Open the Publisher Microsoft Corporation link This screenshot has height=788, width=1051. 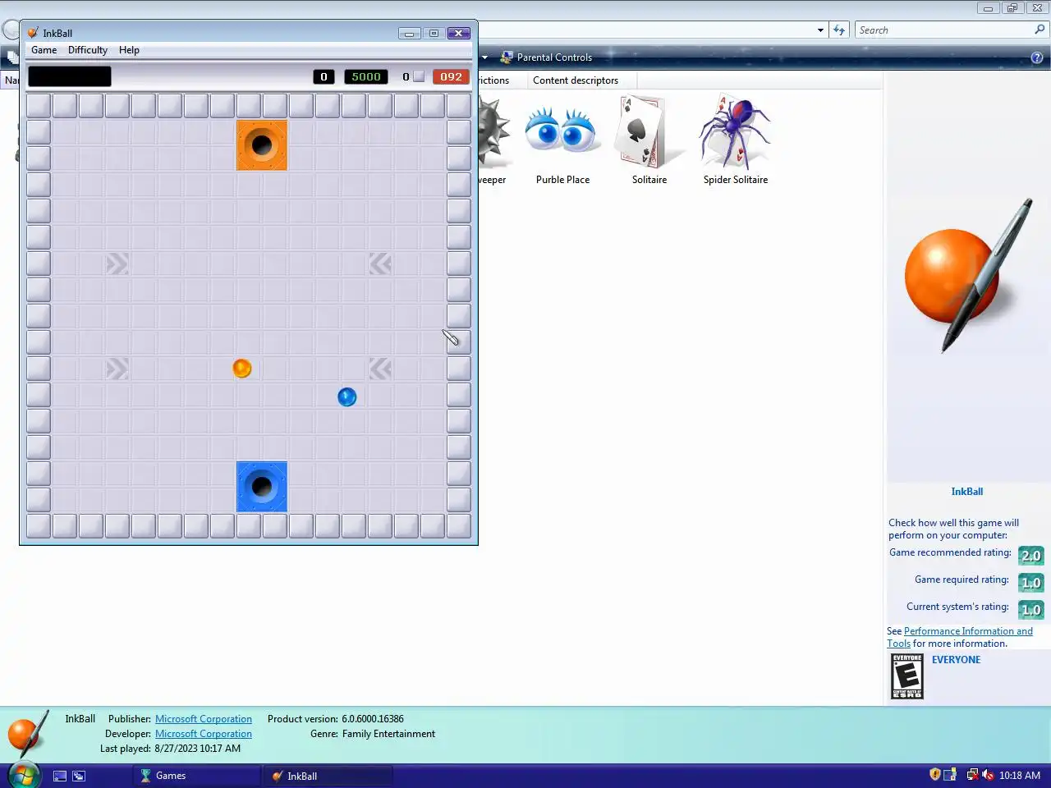[x=204, y=719]
